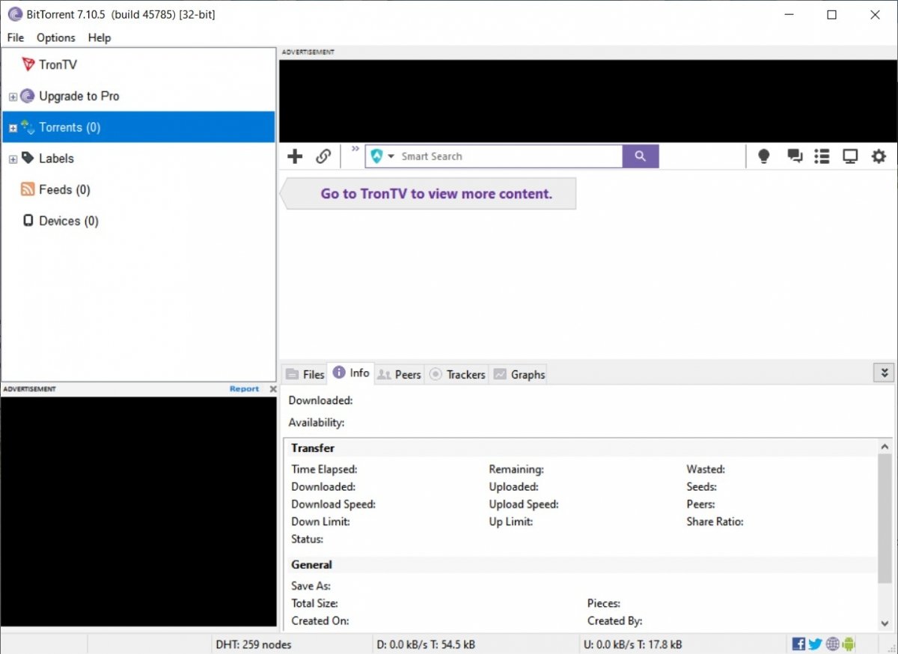Screen dimensions: 898x654
Task: Click the download speed status bar entry
Action: [426, 644]
